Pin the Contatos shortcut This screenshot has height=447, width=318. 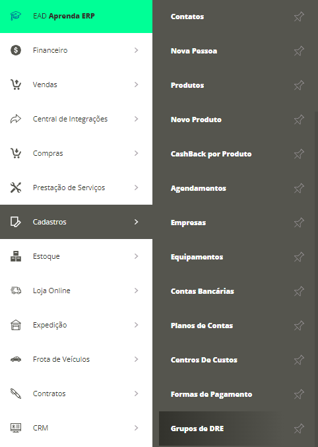tap(299, 17)
